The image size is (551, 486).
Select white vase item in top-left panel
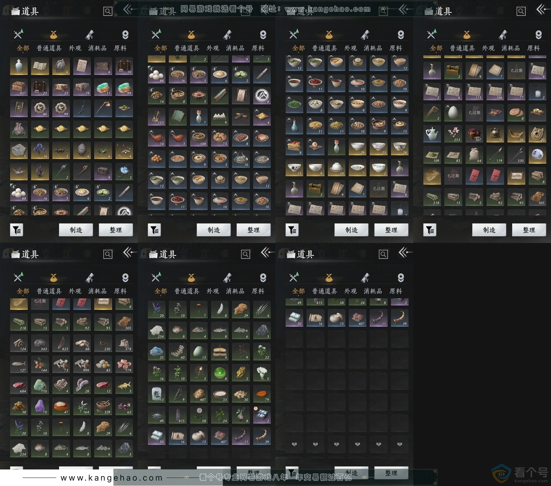pos(19,66)
